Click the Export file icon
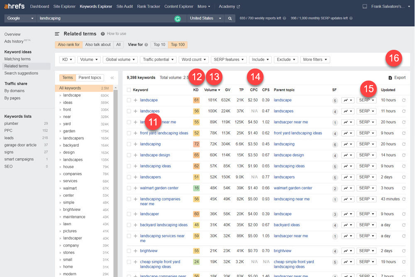The width and height of the screenshot is (415, 277). [x=390, y=78]
